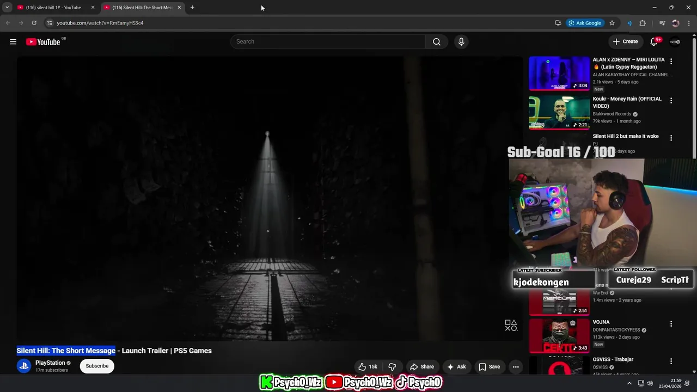Open options menu for Silent Hill 2 woke video
697x392 pixels.
(671, 138)
